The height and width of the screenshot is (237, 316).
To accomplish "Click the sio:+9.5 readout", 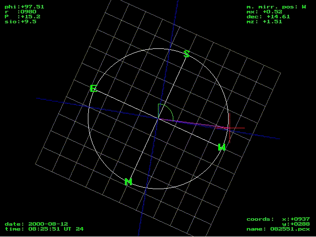I will pos(20,22).
